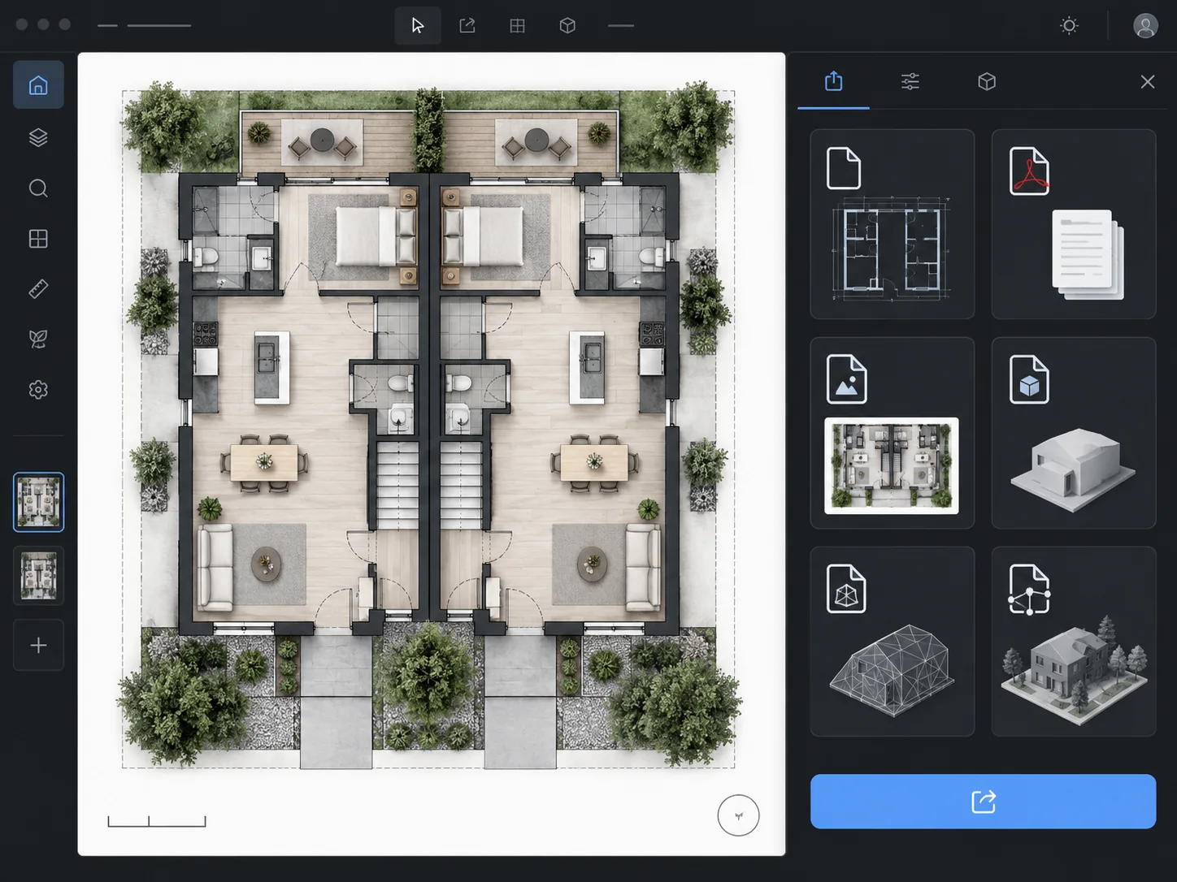Click the magnifier search icon in sidebar
The height and width of the screenshot is (882, 1177).
click(x=38, y=188)
